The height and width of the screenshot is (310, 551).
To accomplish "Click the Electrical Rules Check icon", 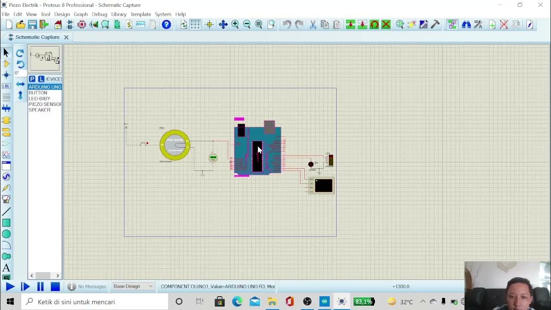I will (530, 25).
